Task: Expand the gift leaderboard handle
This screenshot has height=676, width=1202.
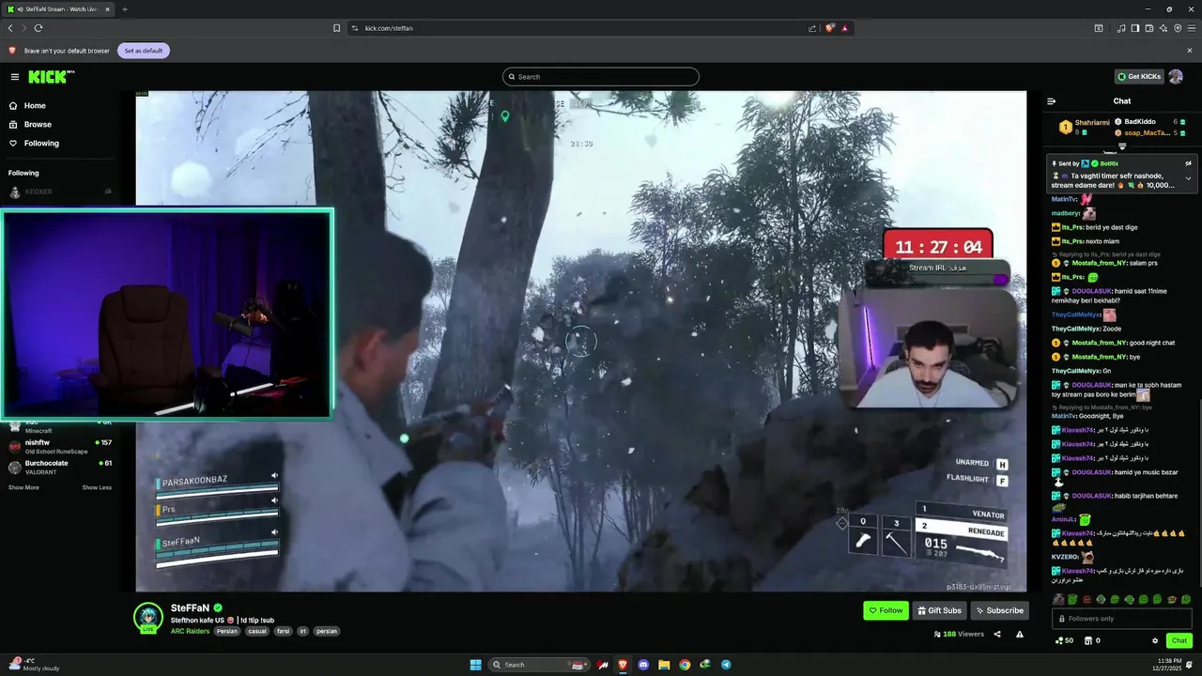Action: (x=1122, y=146)
